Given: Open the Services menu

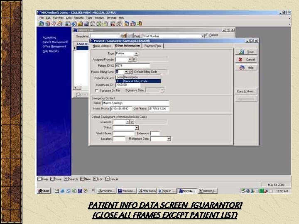Looking at the screenshot, I should (x=112, y=18).
